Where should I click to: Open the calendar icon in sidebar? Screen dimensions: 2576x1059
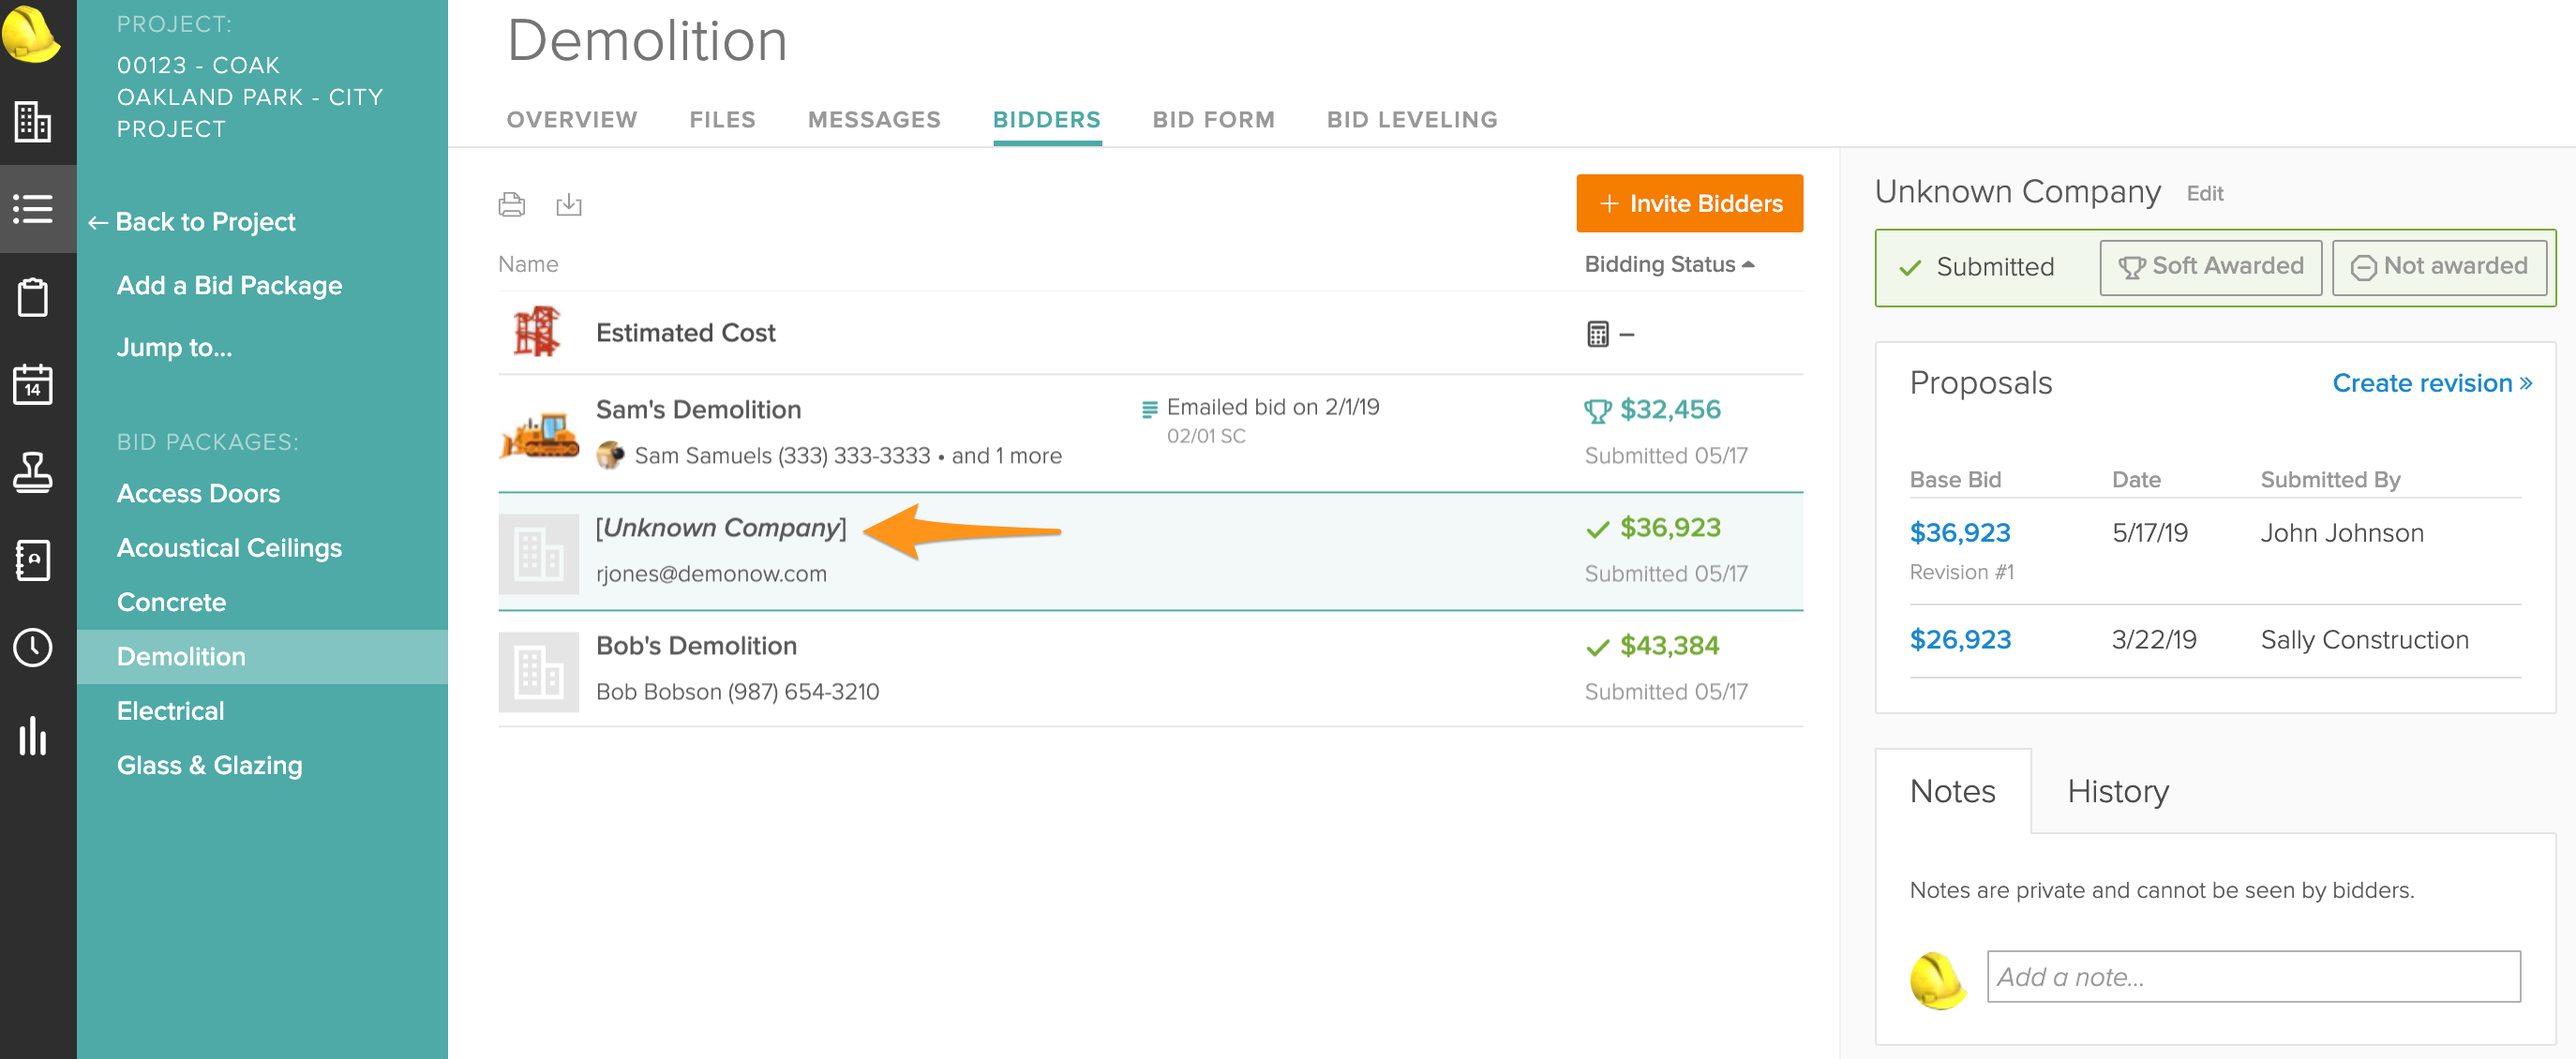pyautogui.click(x=33, y=384)
